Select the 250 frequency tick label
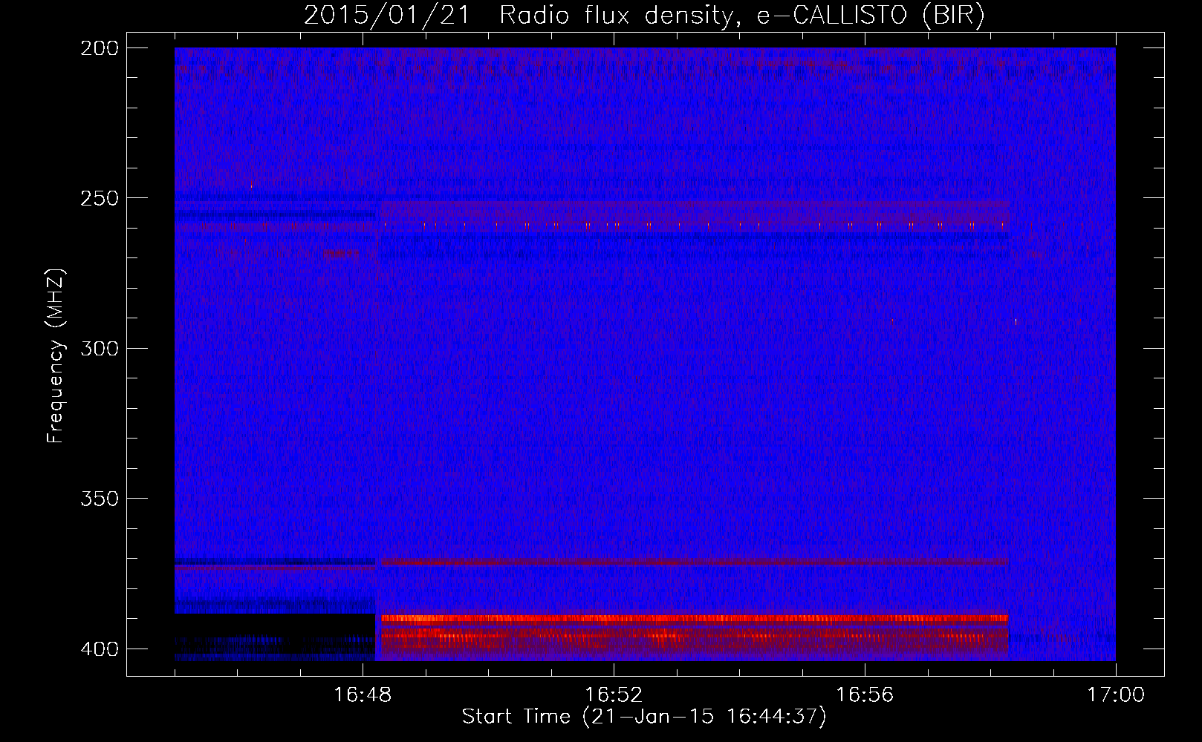 coord(99,198)
